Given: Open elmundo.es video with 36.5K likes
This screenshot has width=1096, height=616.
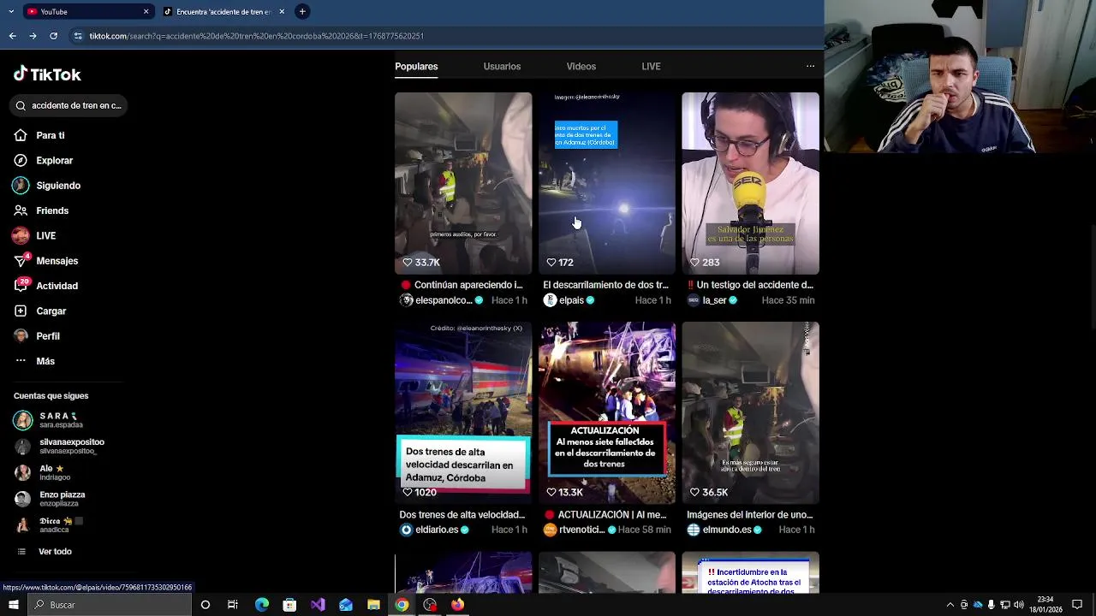Looking at the screenshot, I should [750, 413].
